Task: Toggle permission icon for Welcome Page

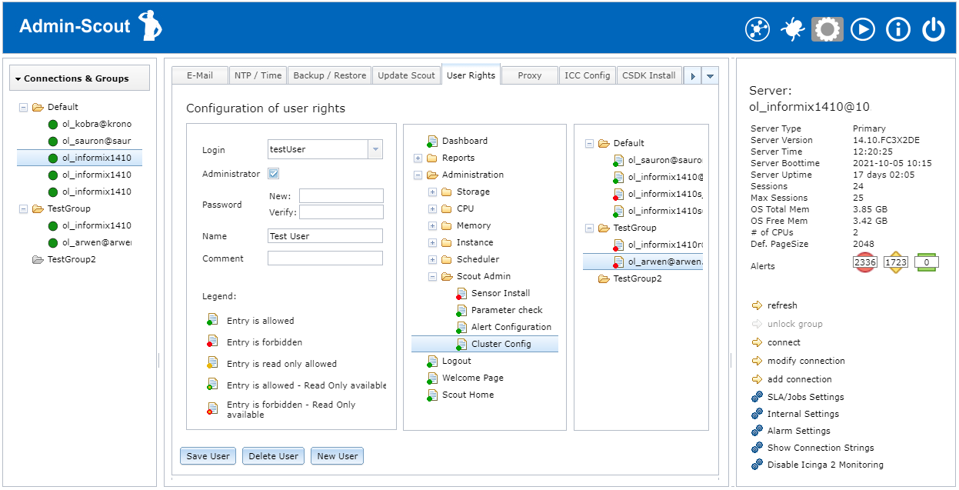Action: pyautogui.click(x=432, y=378)
